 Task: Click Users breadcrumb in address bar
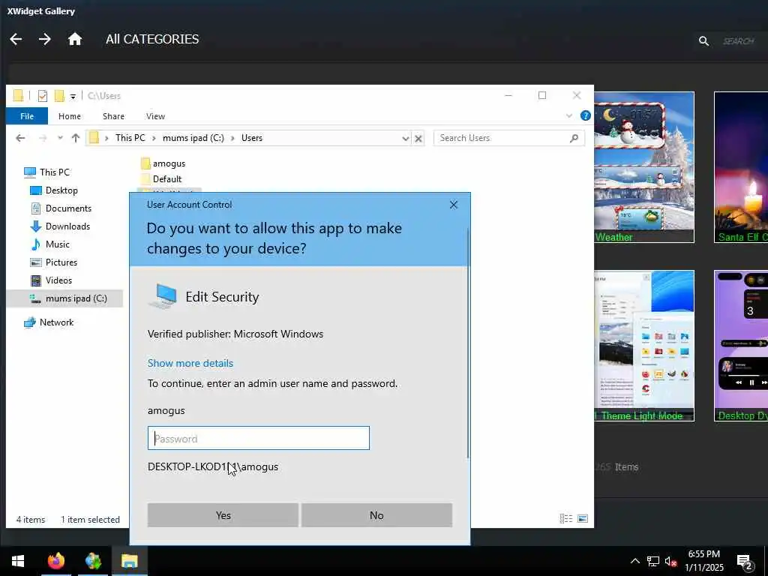(x=252, y=138)
